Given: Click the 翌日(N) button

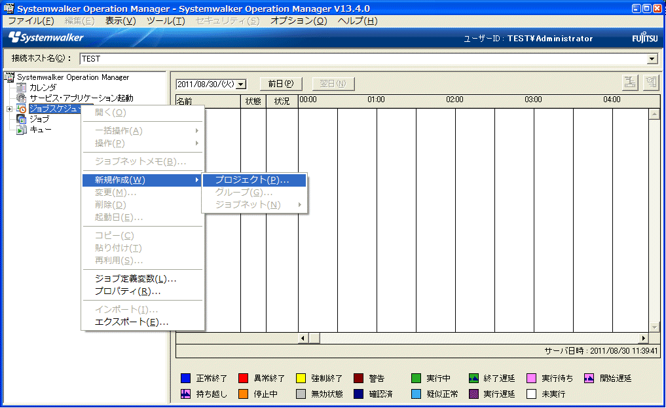Looking at the screenshot, I should (x=333, y=84).
